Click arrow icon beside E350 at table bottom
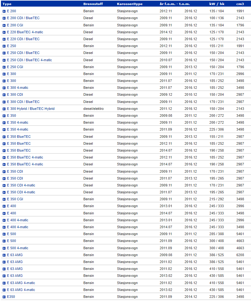The height and width of the screenshot is (301, 251). [x=4, y=297]
